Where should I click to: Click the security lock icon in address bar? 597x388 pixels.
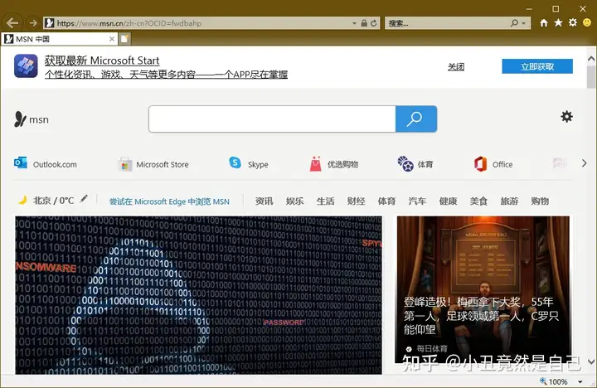[364, 23]
